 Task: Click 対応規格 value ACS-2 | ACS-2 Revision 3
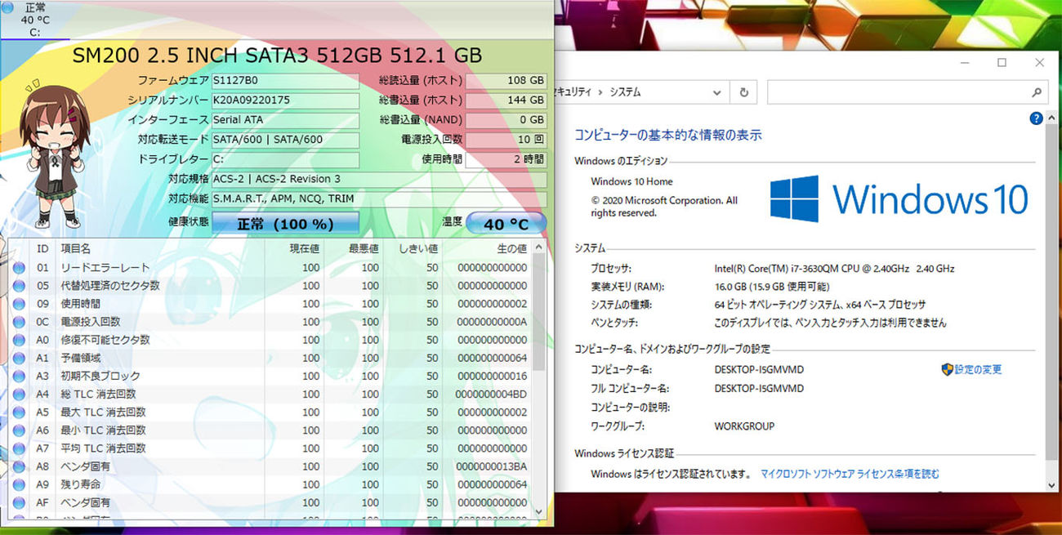379,179
